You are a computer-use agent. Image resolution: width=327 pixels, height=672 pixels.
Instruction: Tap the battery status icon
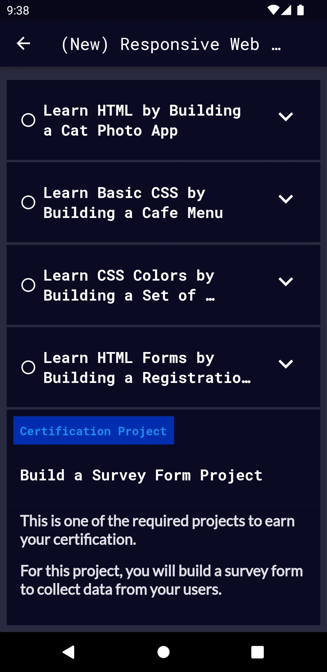click(301, 10)
